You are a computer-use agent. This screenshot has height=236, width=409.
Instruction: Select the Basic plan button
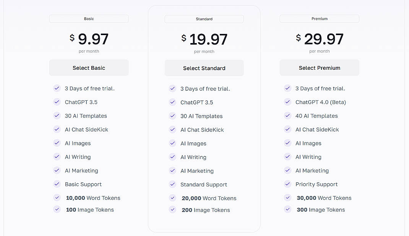click(x=89, y=67)
